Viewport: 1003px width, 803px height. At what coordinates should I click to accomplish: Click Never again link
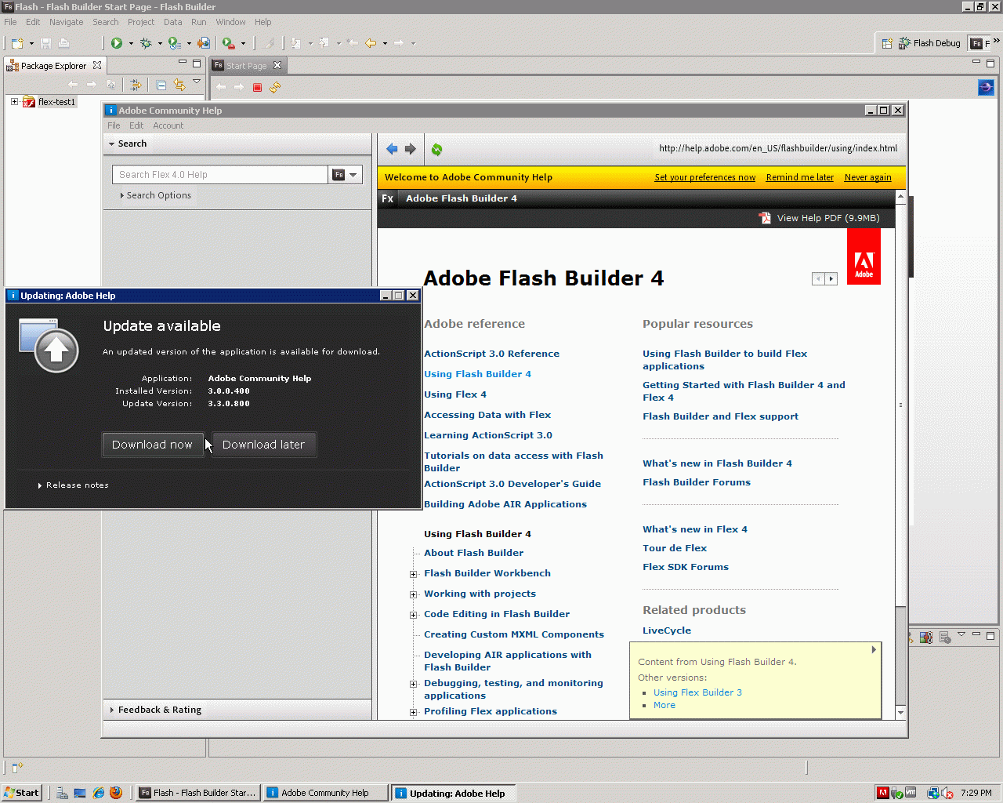tap(867, 177)
